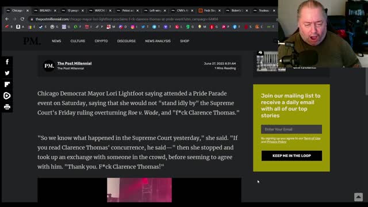Screen dimensions: 368x207
Task: Go back with browser back arrow
Action: click(7, 19)
